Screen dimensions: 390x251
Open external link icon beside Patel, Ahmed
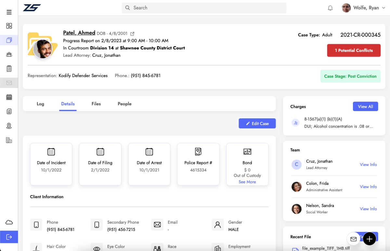[132, 34]
